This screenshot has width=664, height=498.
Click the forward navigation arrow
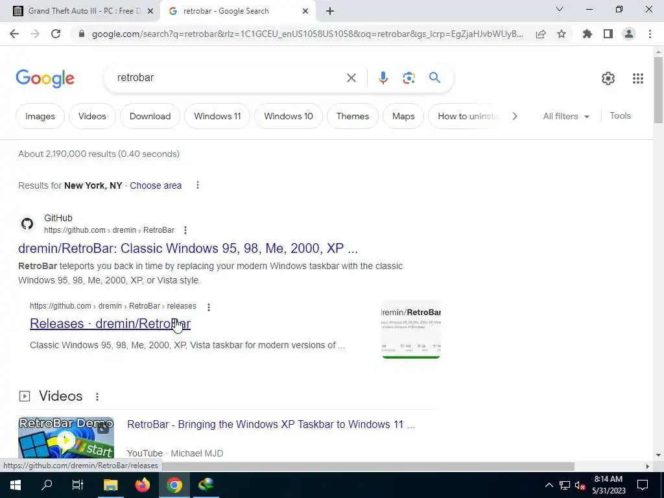35,34
